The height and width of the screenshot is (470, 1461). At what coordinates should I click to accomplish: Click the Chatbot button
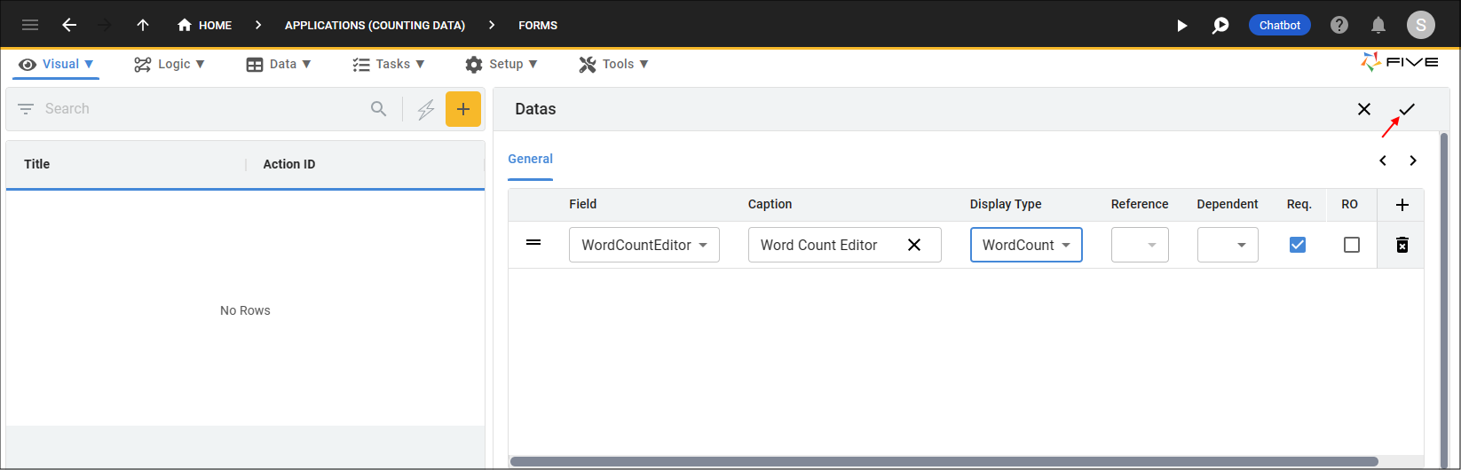pyautogui.click(x=1279, y=25)
